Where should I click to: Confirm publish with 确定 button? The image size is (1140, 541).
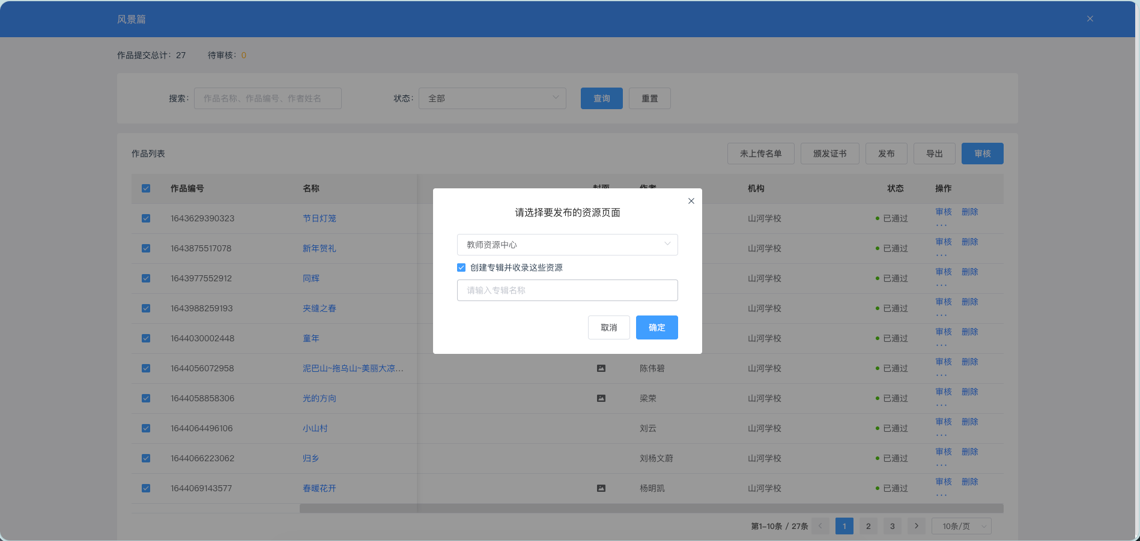(x=656, y=327)
